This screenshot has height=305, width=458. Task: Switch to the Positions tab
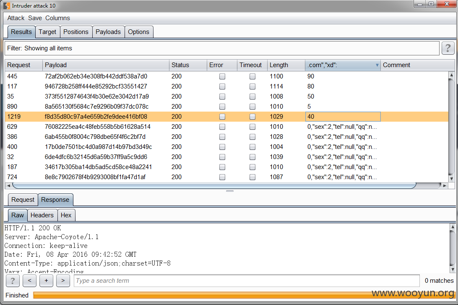click(76, 32)
